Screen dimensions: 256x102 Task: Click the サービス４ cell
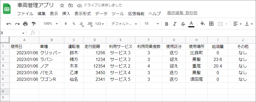pyautogui.click(x=121, y=73)
